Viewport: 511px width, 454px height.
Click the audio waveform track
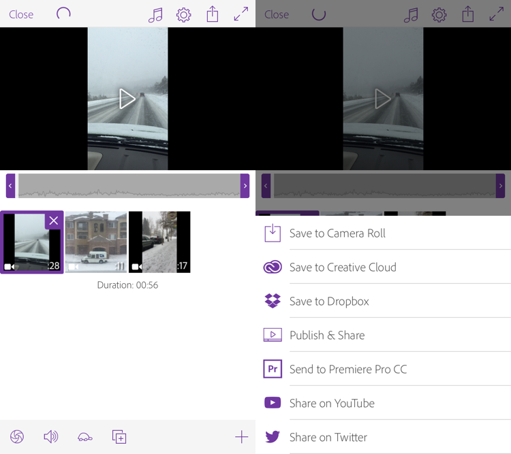click(x=129, y=186)
